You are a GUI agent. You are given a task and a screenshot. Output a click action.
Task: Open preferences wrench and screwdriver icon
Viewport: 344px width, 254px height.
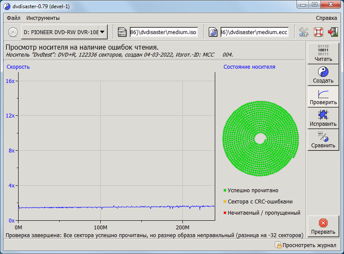pos(304,32)
